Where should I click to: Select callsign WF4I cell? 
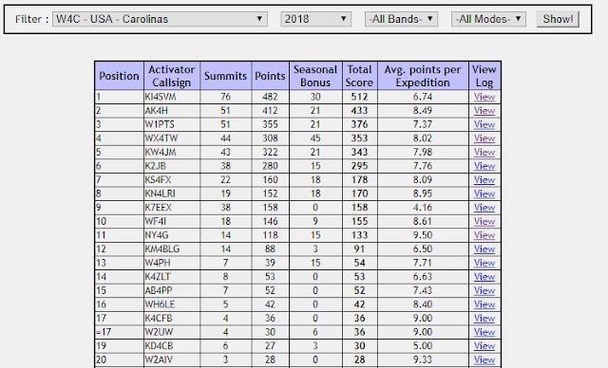tap(172, 221)
